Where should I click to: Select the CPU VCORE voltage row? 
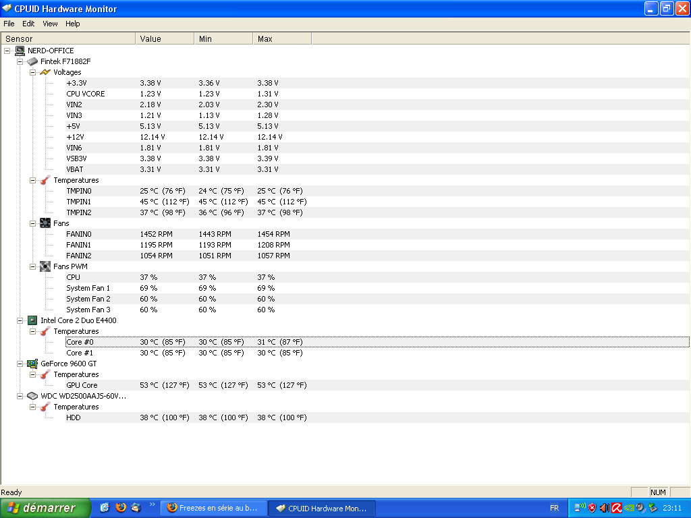pyautogui.click(x=377, y=94)
